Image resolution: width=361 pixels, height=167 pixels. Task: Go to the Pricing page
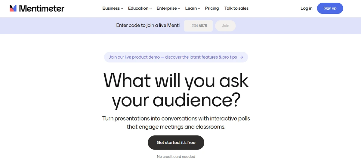[212, 8]
